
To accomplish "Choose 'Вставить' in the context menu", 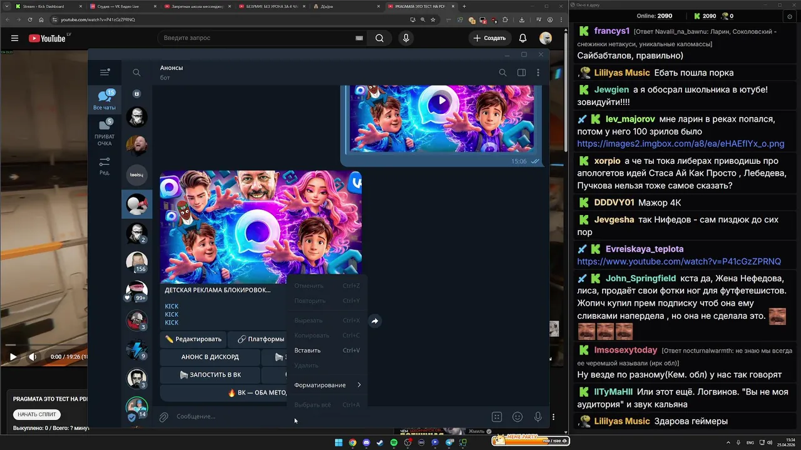I will (x=327, y=351).
